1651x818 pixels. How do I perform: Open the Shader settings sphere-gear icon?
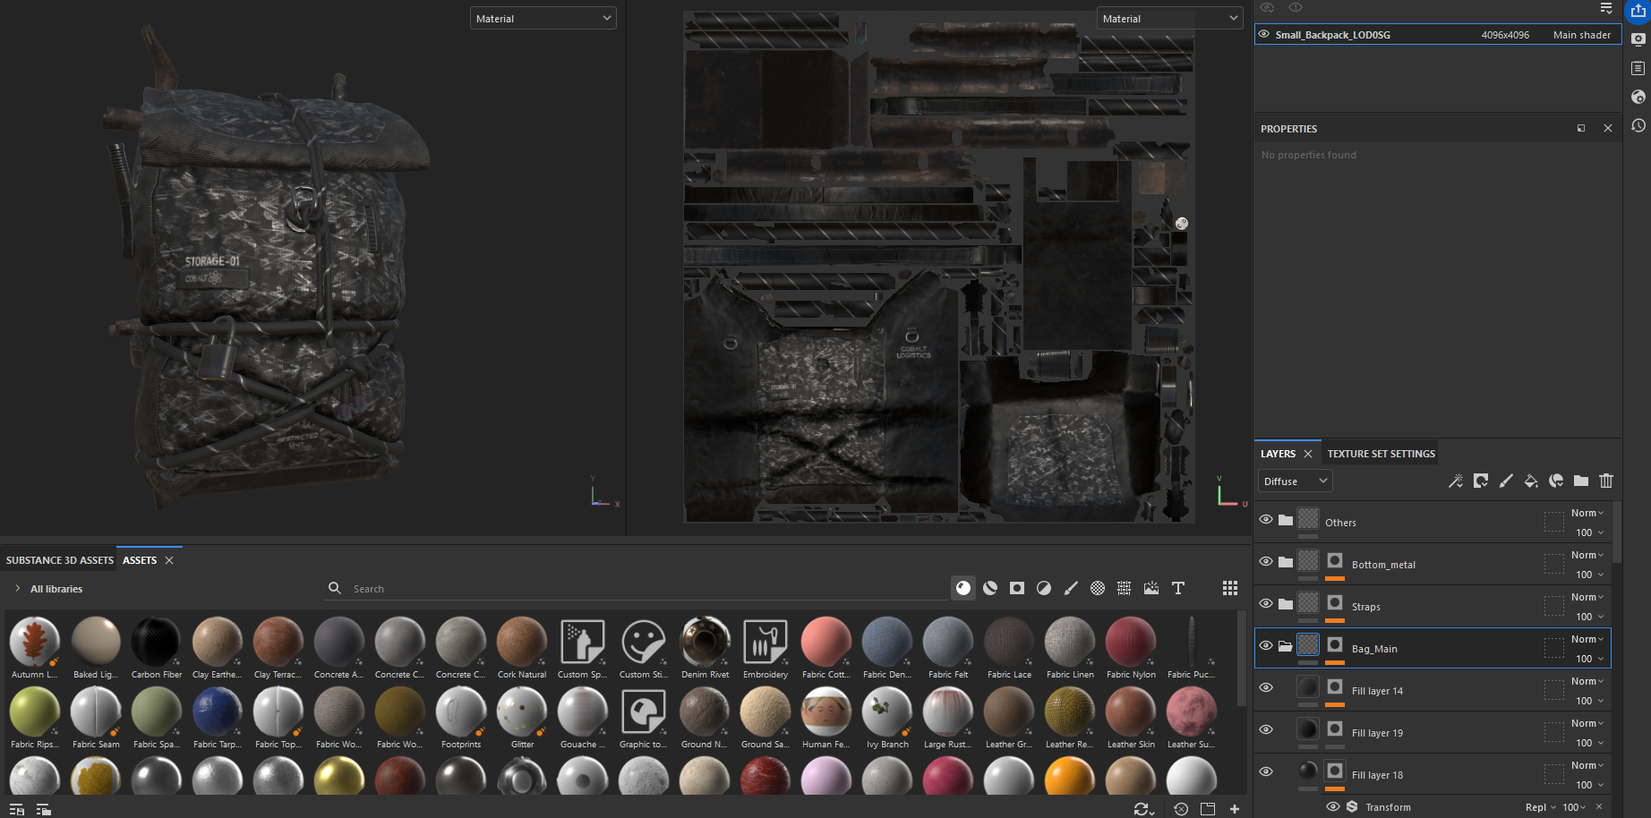click(1638, 97)
